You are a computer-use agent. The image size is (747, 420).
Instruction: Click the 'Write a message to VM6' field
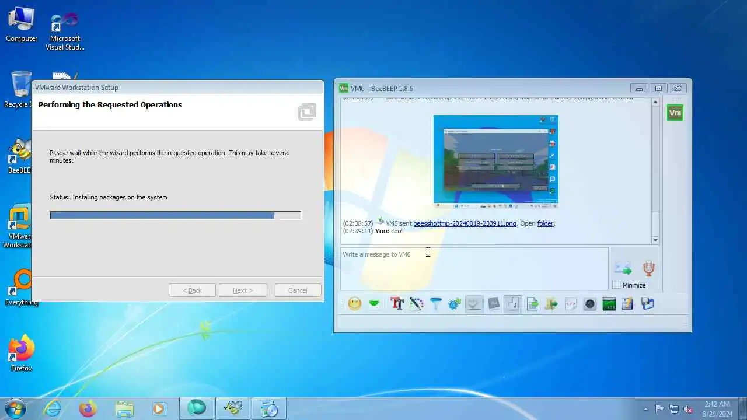[474, 268]
